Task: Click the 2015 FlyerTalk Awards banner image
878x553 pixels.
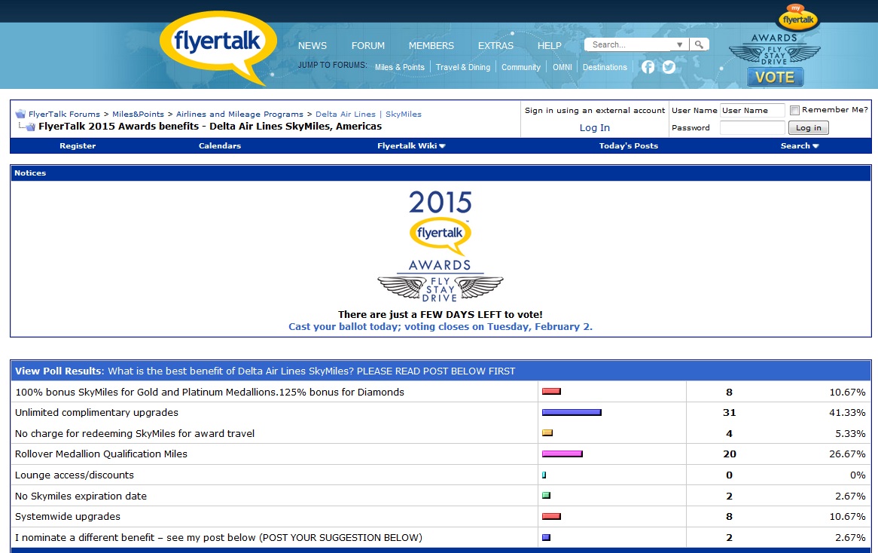Action: [x=441, y=246]
